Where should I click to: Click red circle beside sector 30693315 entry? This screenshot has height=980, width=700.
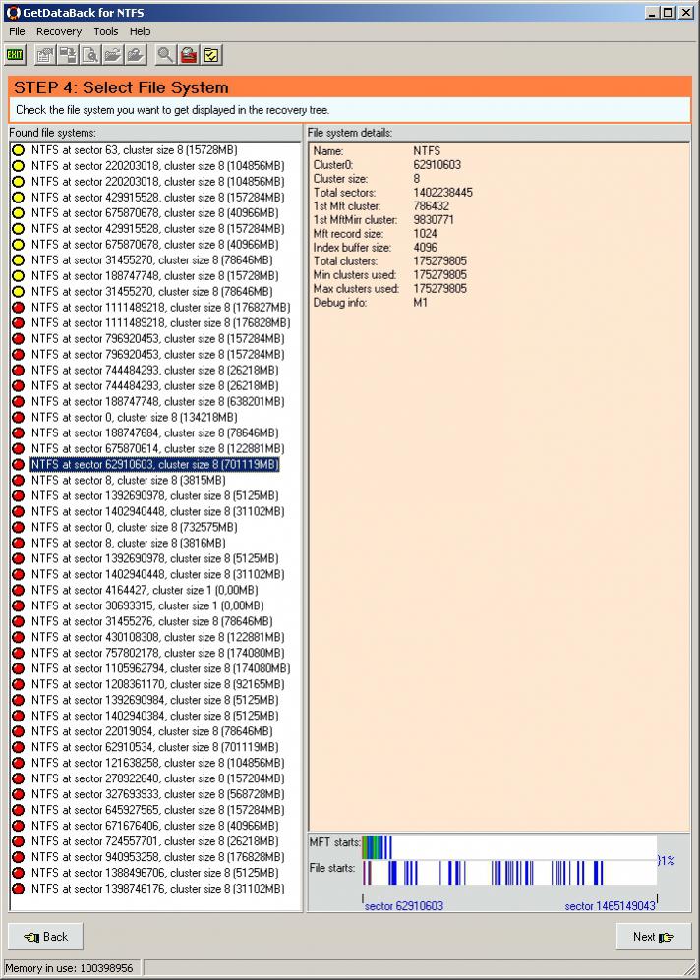[x=18, y=605]
